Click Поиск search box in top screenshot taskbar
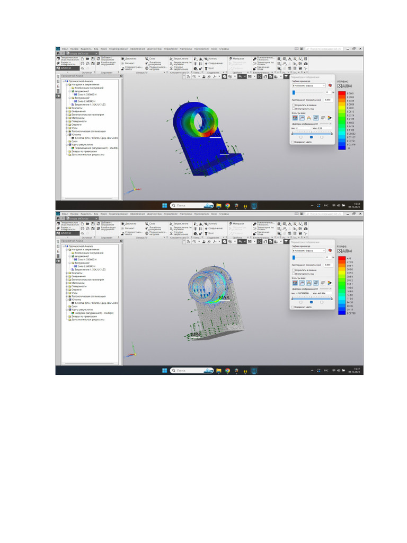The width and height of the screenshot is (407, 543). (x=192, y=205)
